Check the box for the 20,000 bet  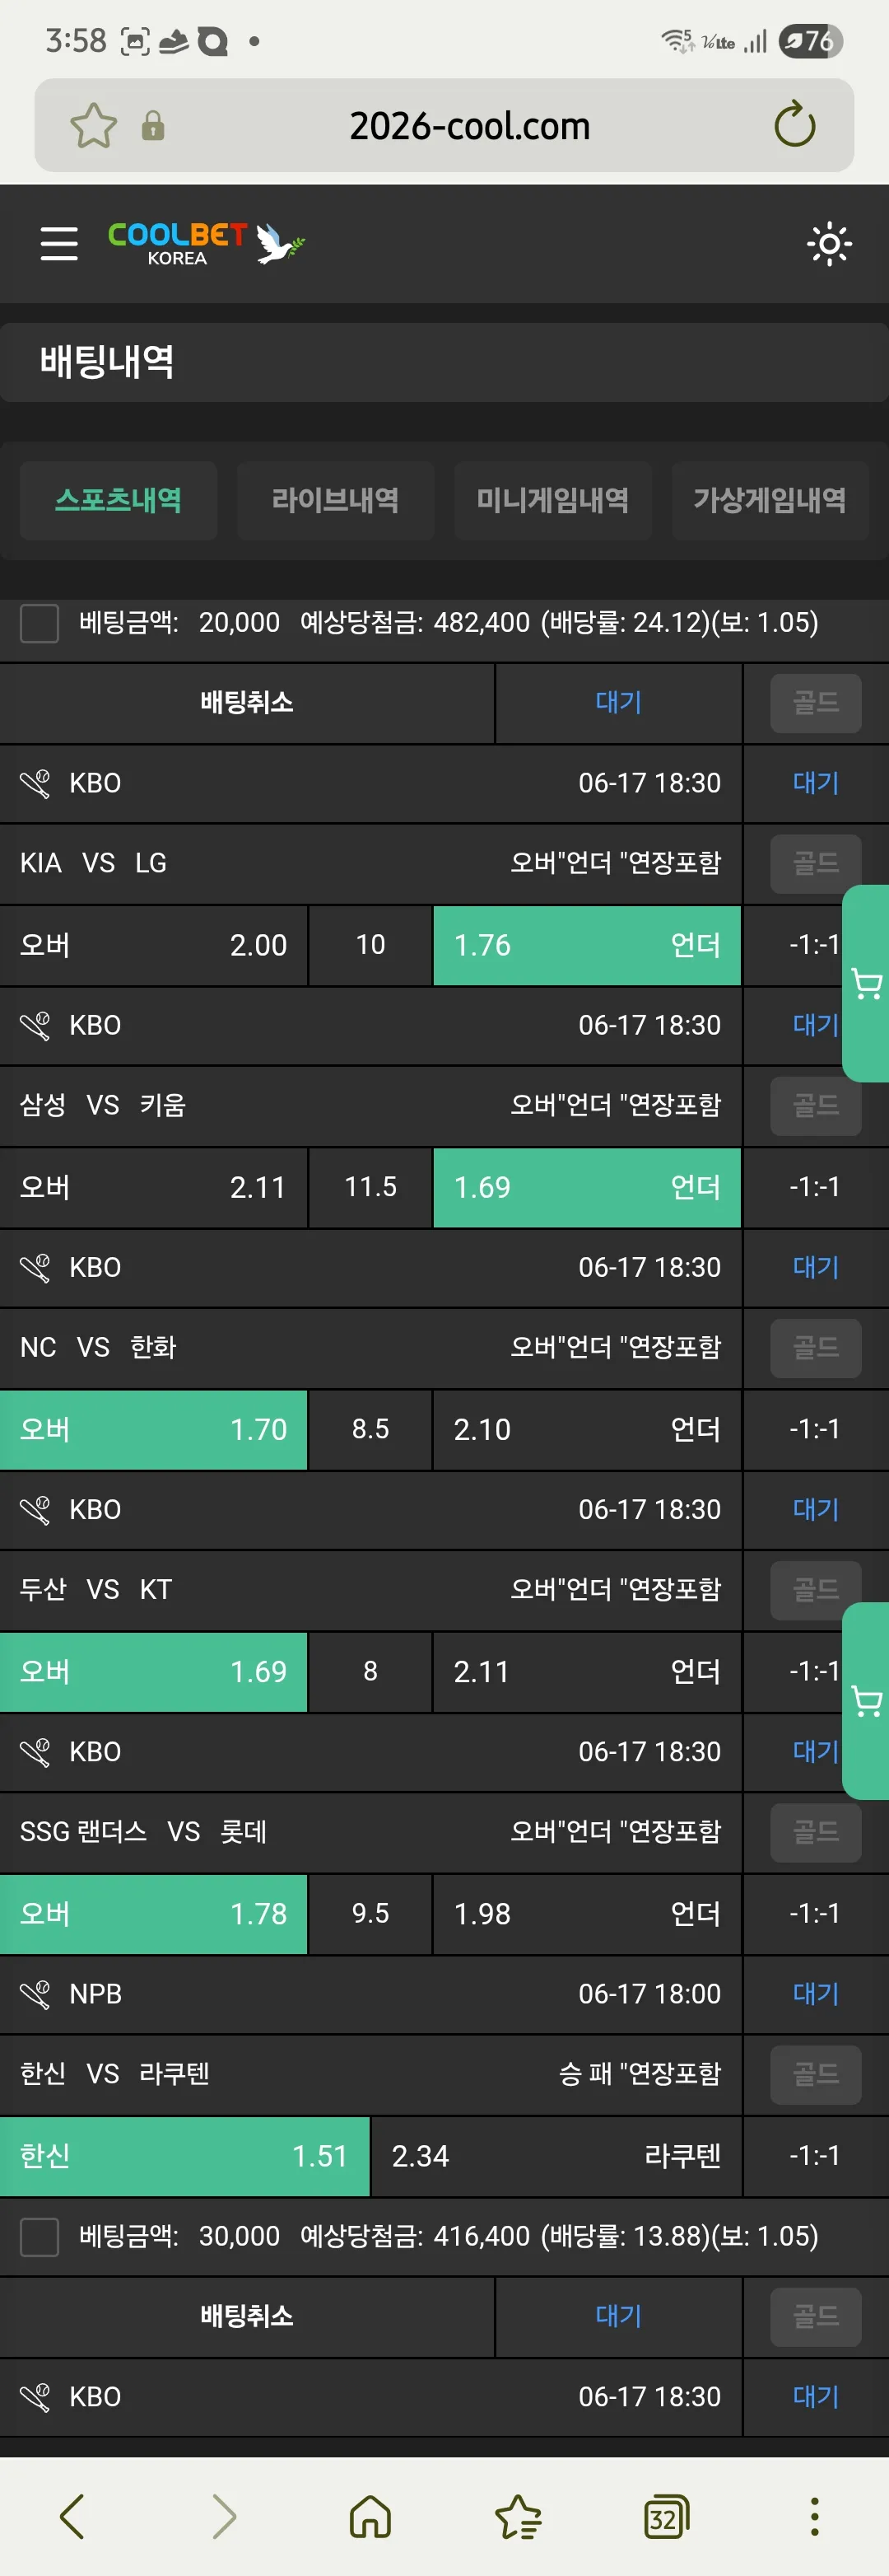40,623
